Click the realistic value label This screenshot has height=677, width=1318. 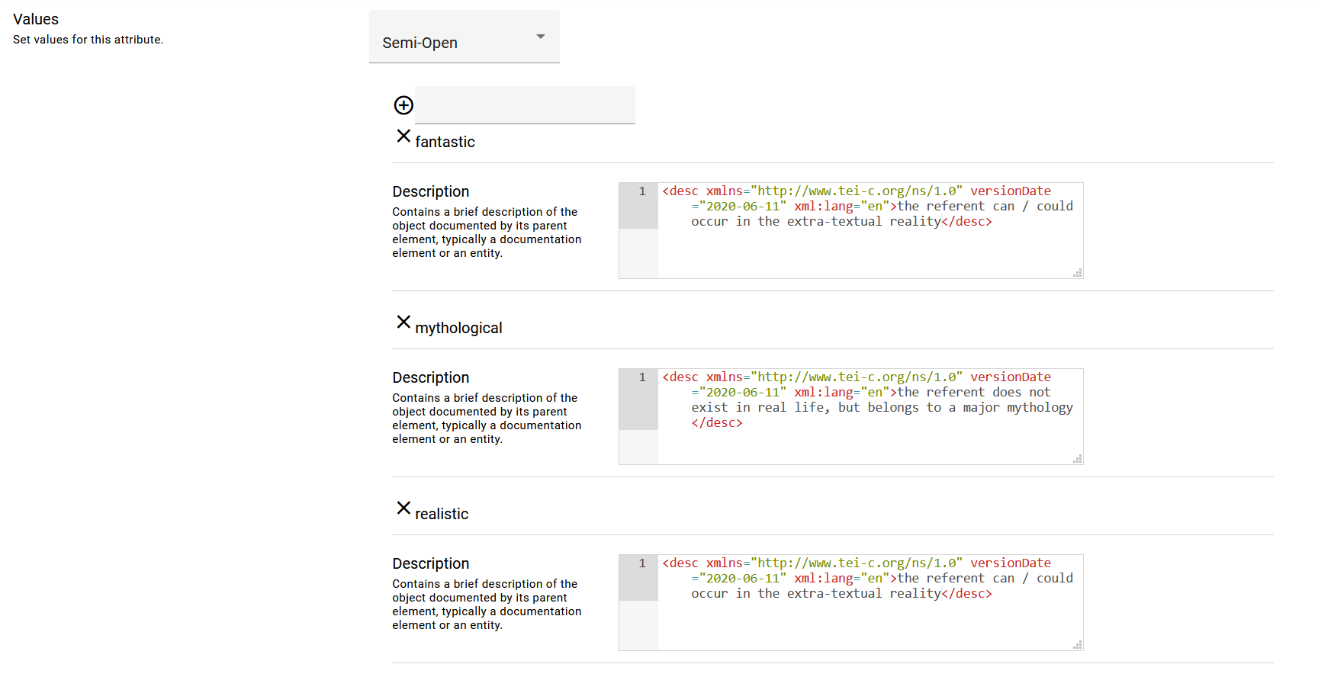tap(442, 514)
